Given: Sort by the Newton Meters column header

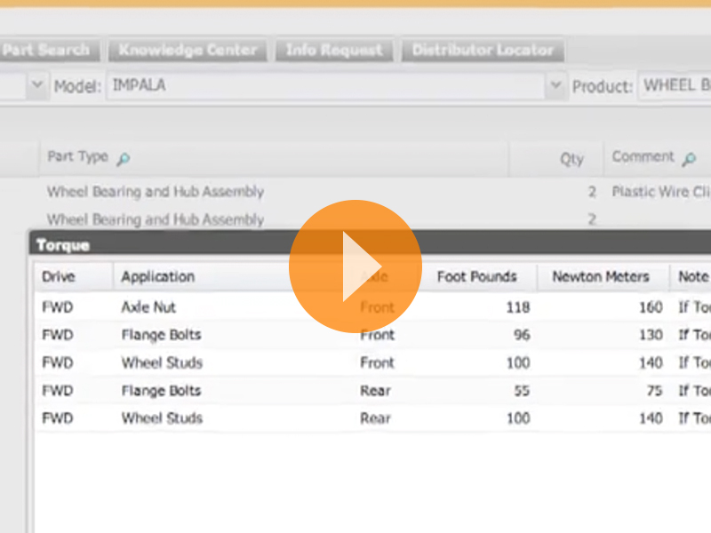Looking at the screenshot, I should click(x=601, y=276).
